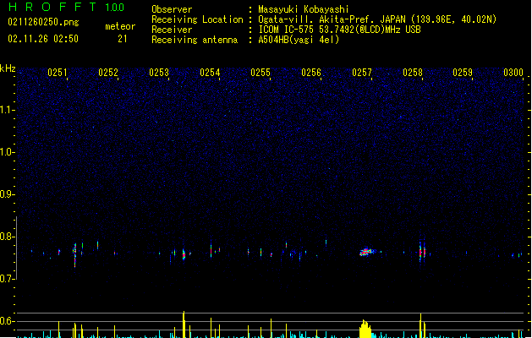
Task: Click the 0254 time marker
Action: point(210,73)
